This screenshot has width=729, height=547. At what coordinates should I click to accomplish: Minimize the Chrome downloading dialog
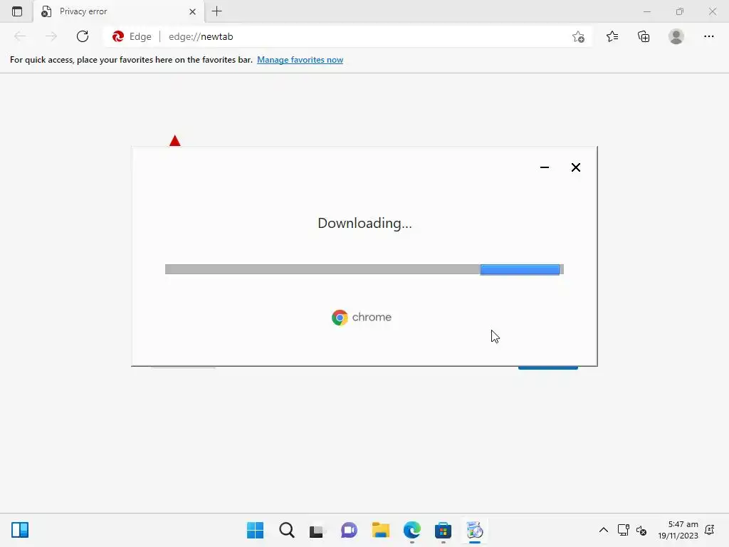pos(545,167)
